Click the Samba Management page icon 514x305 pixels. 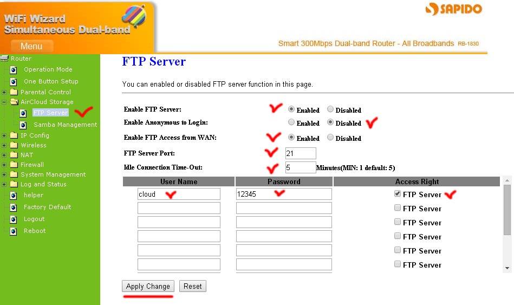(x=23, y=125)
